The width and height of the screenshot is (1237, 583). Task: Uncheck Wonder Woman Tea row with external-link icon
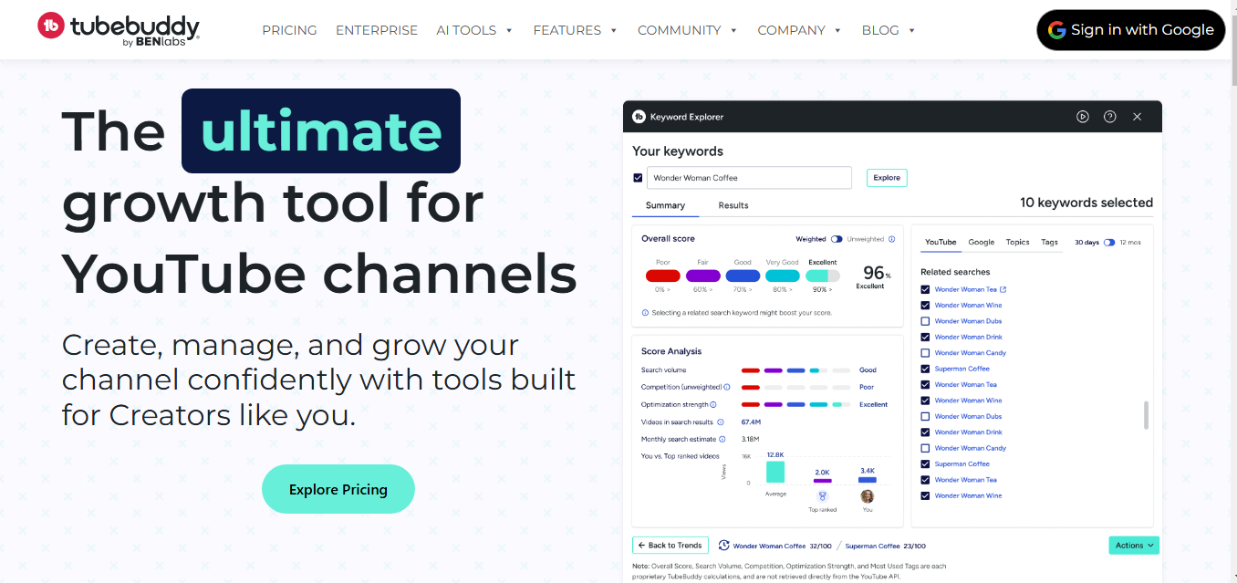pyautogui.click(x=925, y=290)
